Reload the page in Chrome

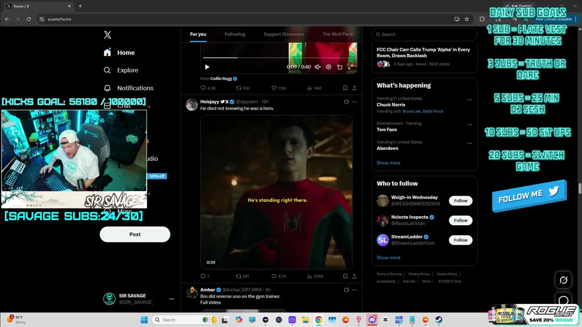[29, 19]
